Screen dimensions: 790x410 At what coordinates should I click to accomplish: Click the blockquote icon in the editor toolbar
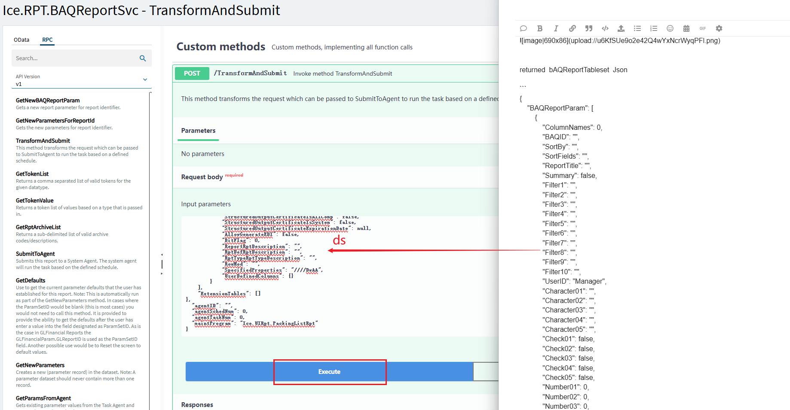pyautogui.click(x=588, y=28)
